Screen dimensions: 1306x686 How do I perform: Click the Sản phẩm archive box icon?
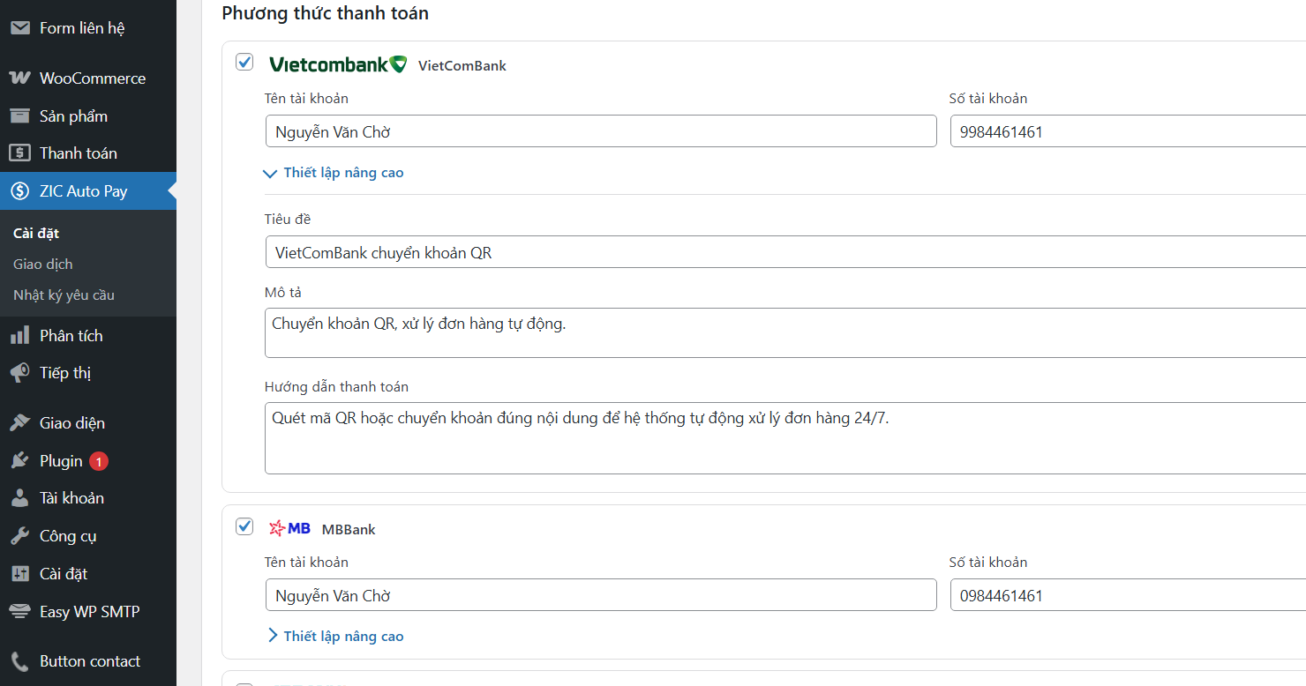coord(19,116)
